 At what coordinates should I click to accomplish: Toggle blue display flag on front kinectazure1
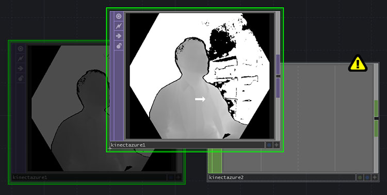point(269,145)
